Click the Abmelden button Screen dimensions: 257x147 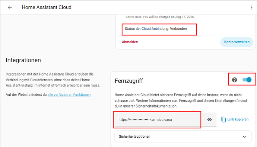[x=130, y=42]
